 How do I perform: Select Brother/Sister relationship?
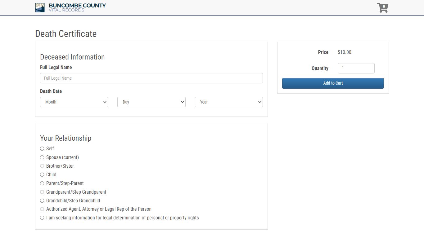[x=42, y=166]
